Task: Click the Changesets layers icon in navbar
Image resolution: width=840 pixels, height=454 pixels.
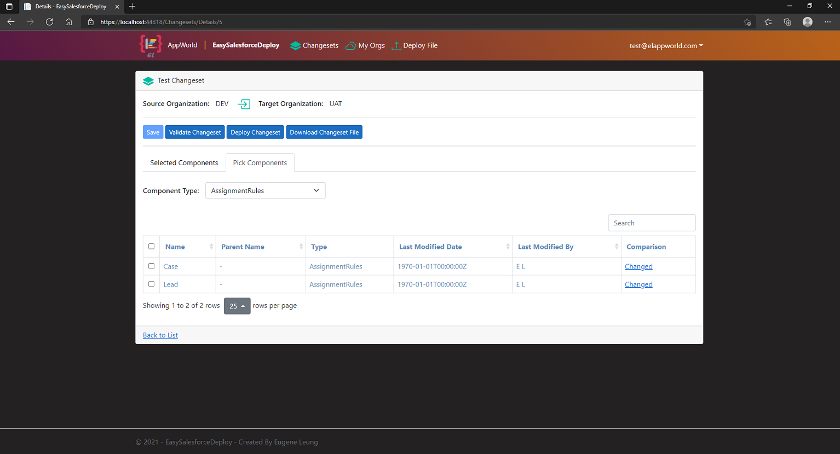Action: 295,46
